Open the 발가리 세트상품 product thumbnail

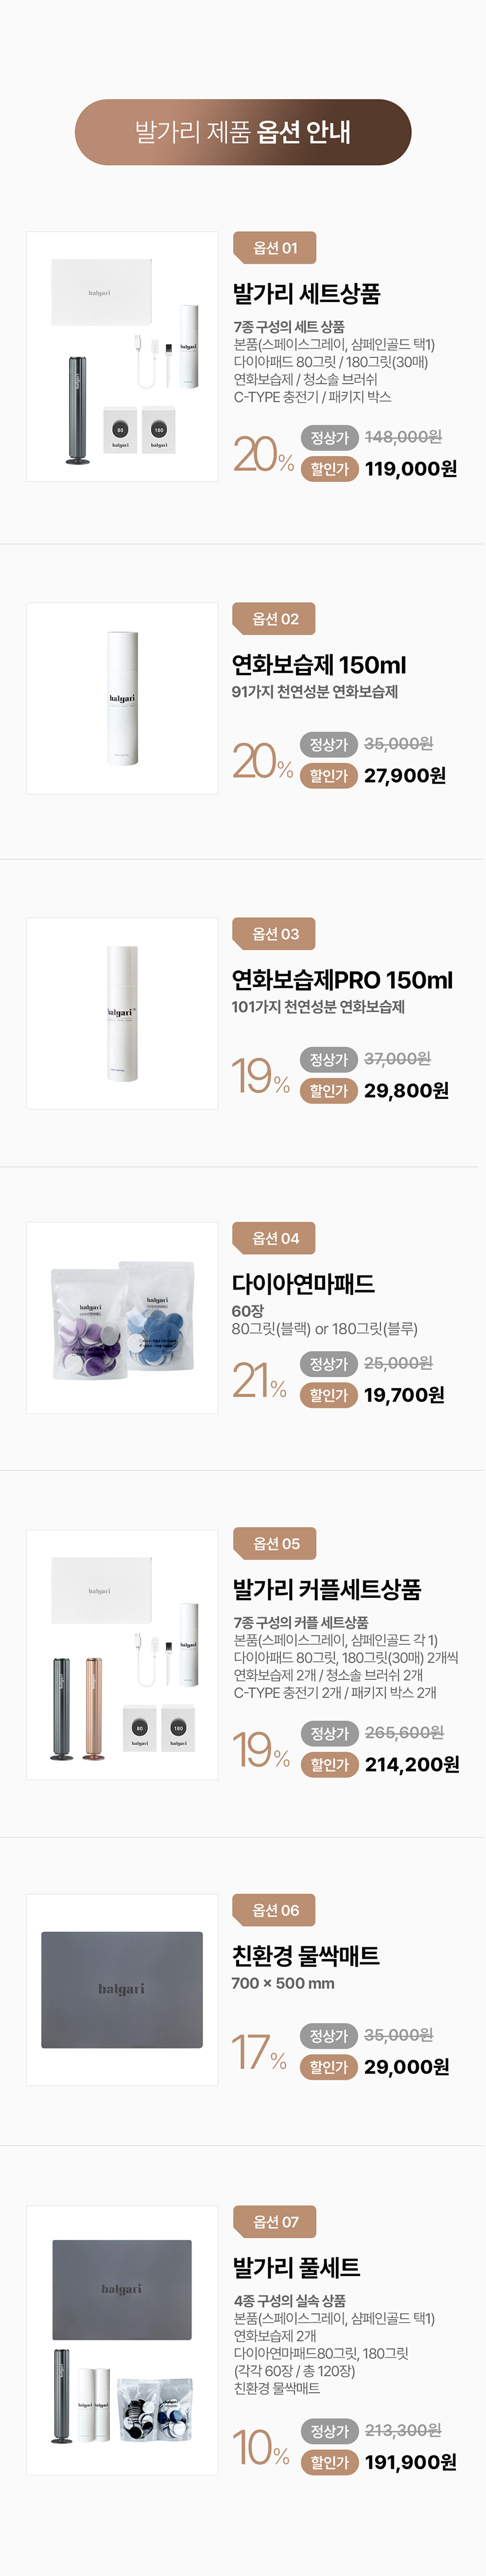pos(122,356)
